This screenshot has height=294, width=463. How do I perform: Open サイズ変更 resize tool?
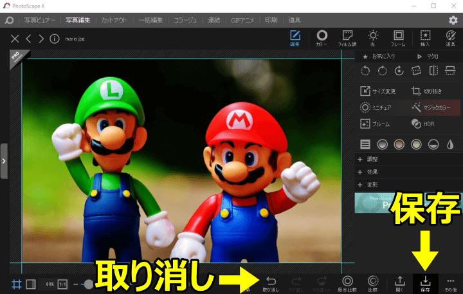coord(378,91)
